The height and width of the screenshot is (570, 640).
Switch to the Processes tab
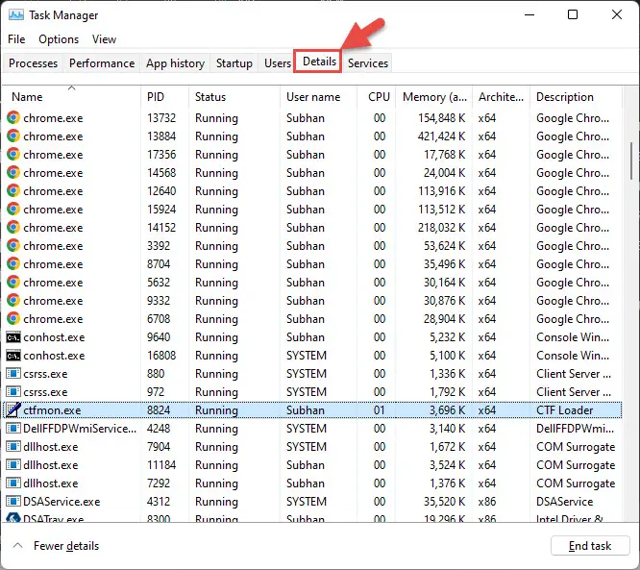point(33,63)
